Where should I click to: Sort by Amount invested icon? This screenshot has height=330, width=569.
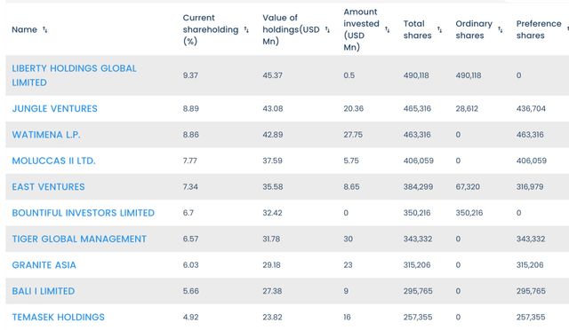point(388,29)
